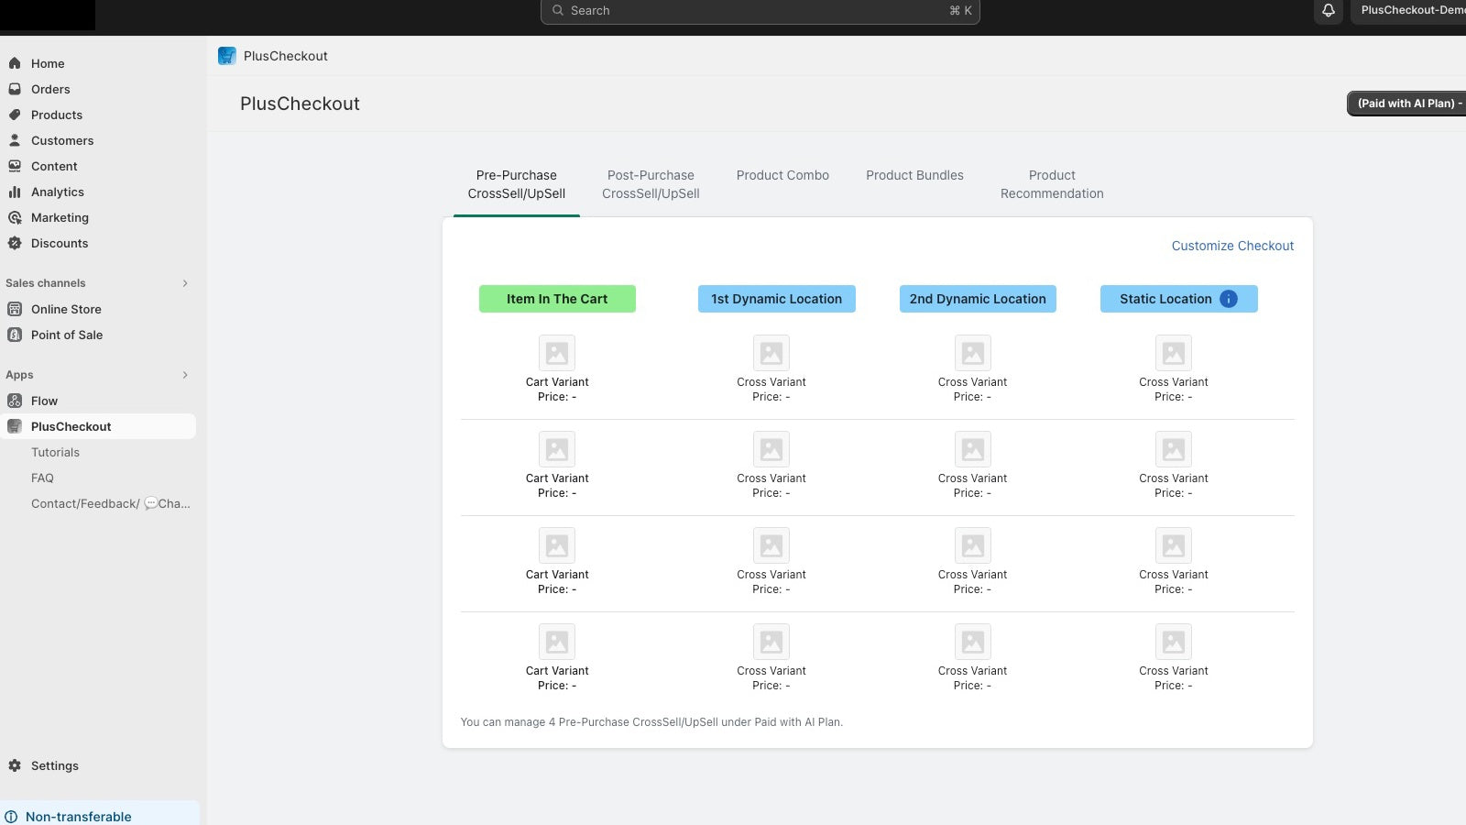
Task: Select fourth row 2nd Dynamic Location thumbnail
Action: coord(973,642)
